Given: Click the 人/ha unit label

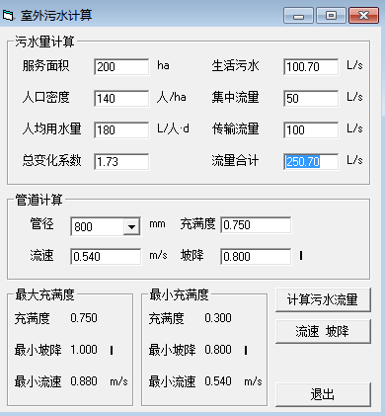Looking at the screenshot, I should click(172, 98).
